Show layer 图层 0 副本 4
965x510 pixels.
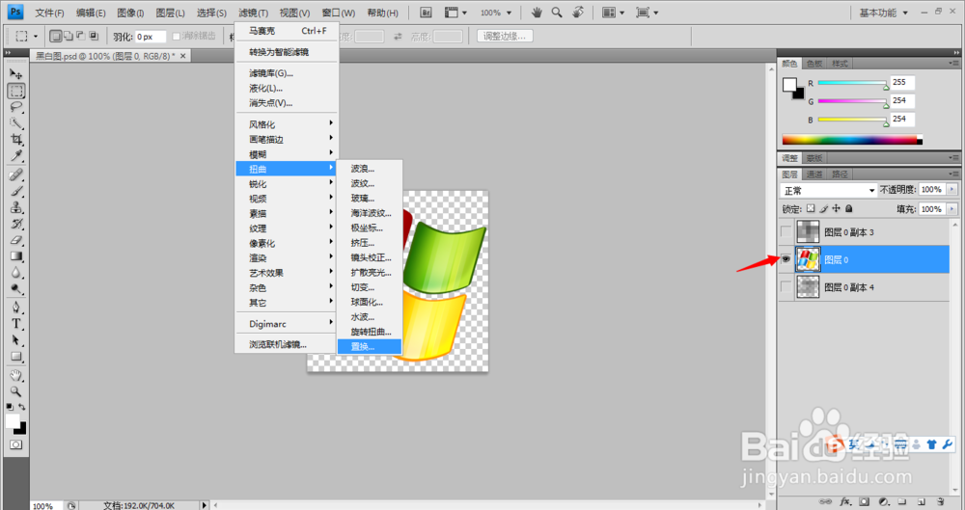pyautogui.click(x=786, y=286)
